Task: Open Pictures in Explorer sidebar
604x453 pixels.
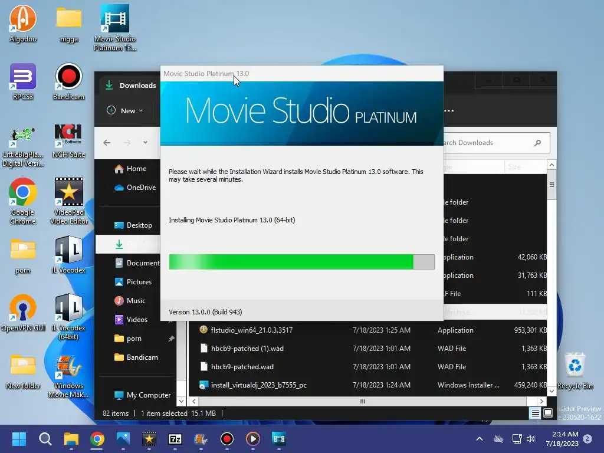Action: (x=133, y=282)
